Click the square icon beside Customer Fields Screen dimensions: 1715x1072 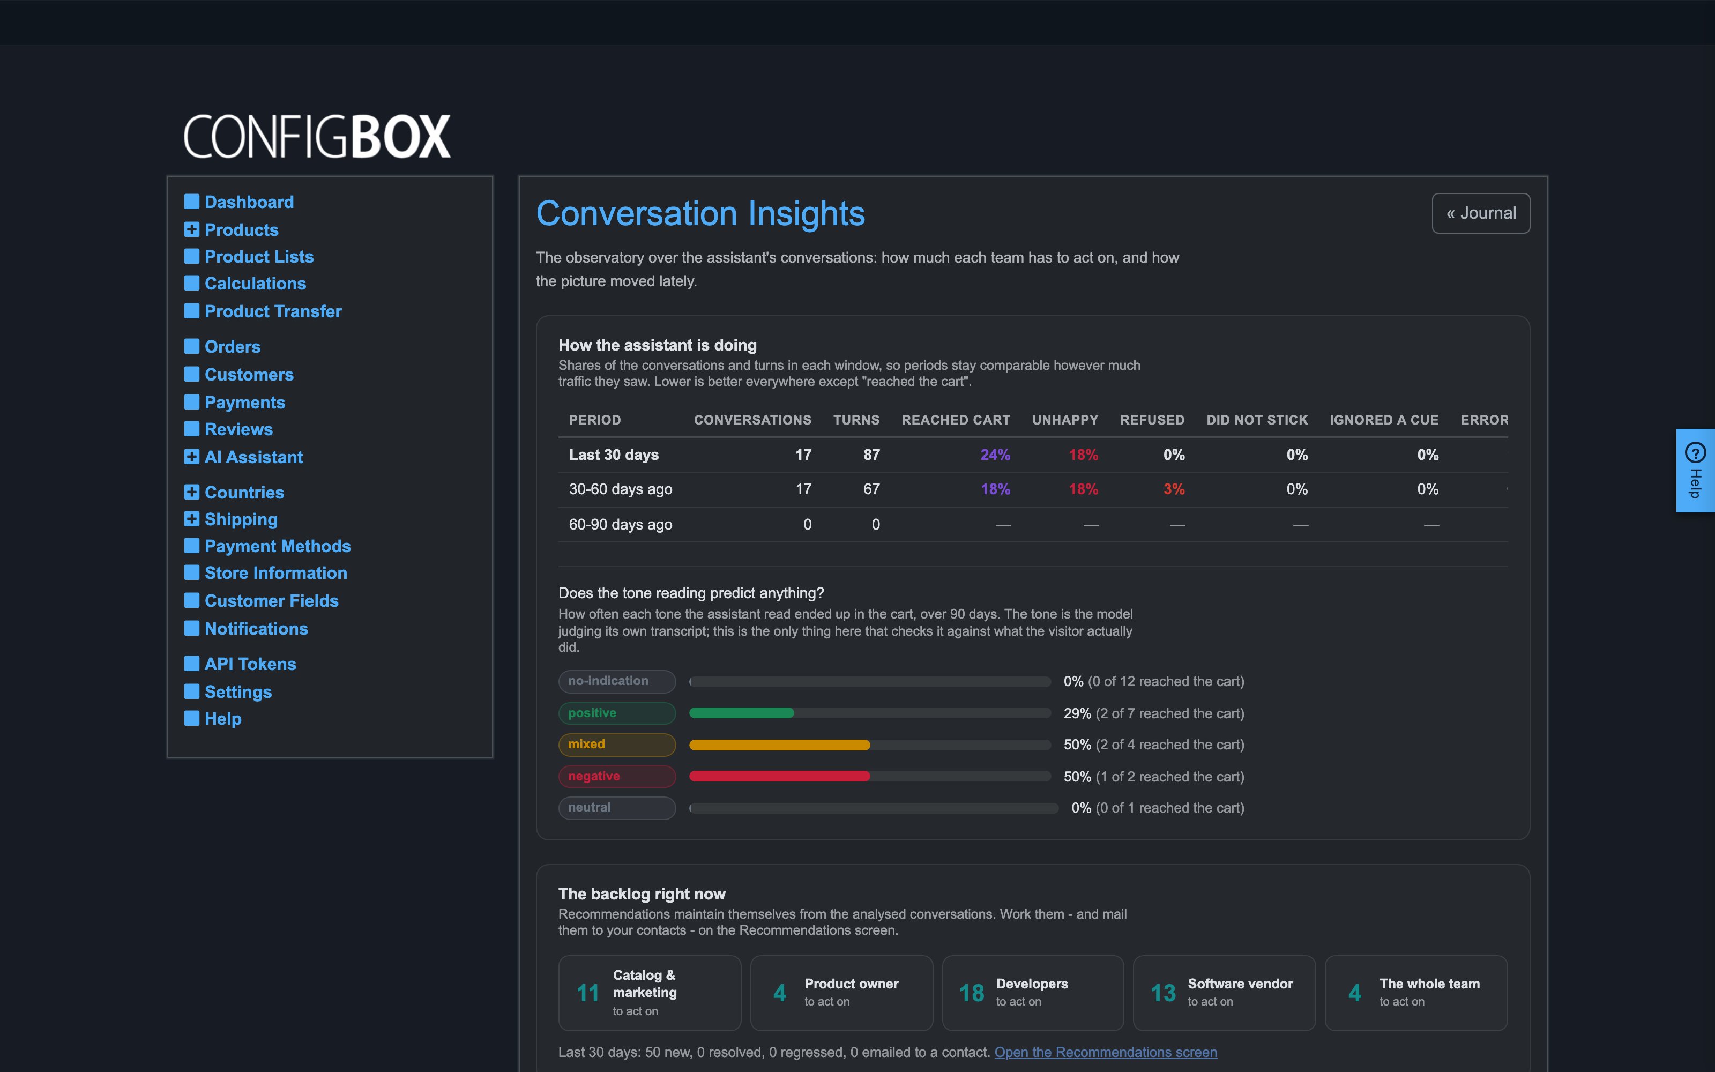click(x=191, y=600)
